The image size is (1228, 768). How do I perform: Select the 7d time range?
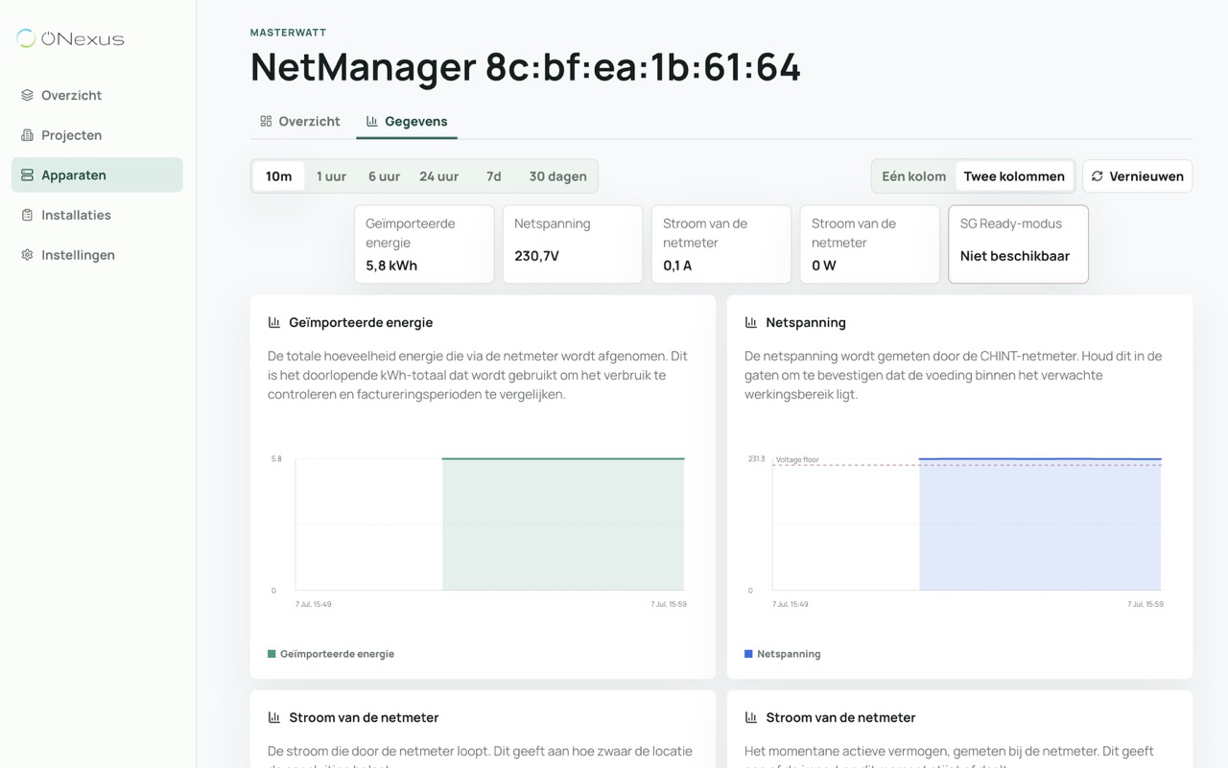(x=493, y=176)
